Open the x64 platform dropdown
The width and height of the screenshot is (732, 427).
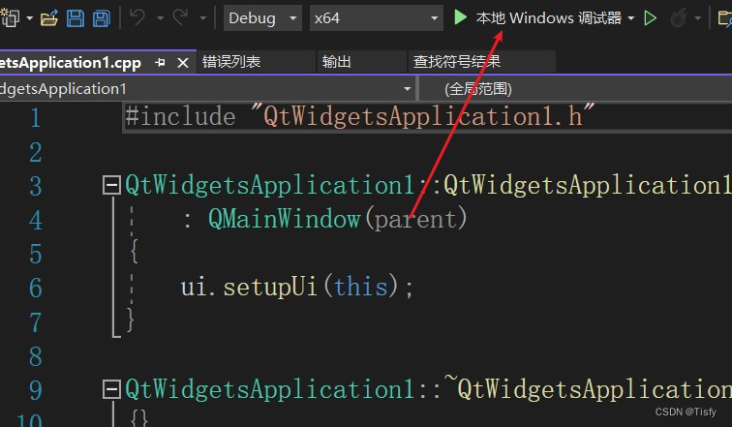tap(377, 18)
